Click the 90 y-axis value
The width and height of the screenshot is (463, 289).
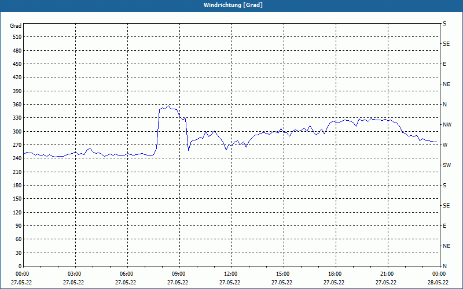19,226
